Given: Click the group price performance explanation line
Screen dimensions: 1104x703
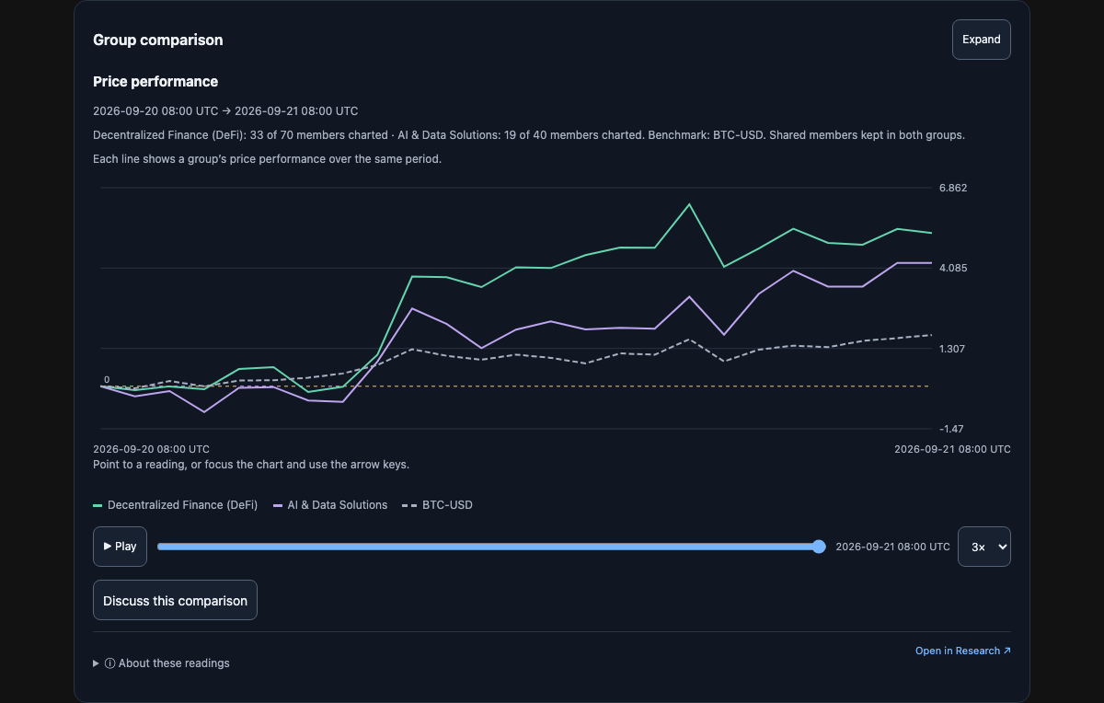Looking at the screenshot, I should [268, 159].
